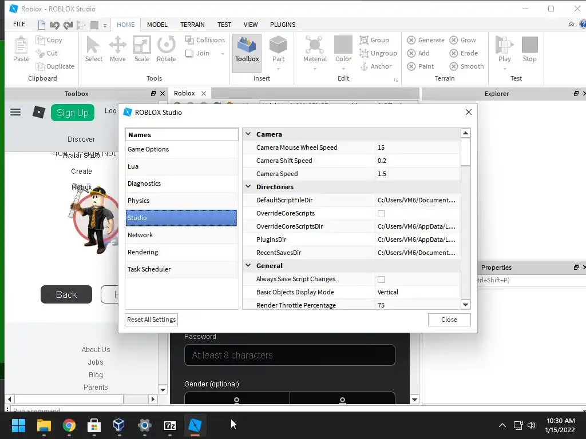Click the terrain Erode tool
Image resolution: width=586 pixels, height=439 pixels.
(x=464, y=53)
